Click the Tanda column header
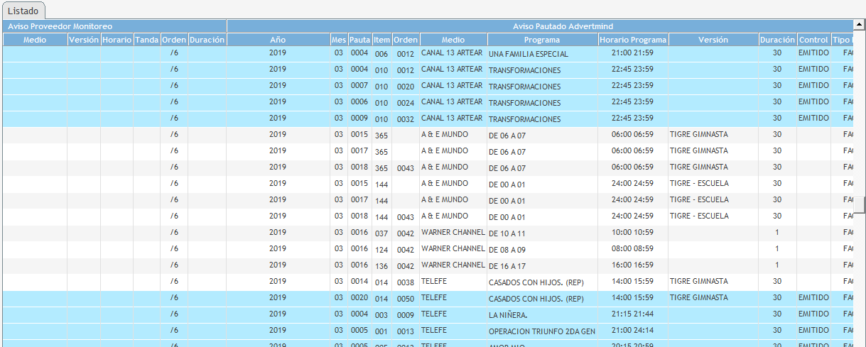This screenshot has height=347, width=866. 146,40
